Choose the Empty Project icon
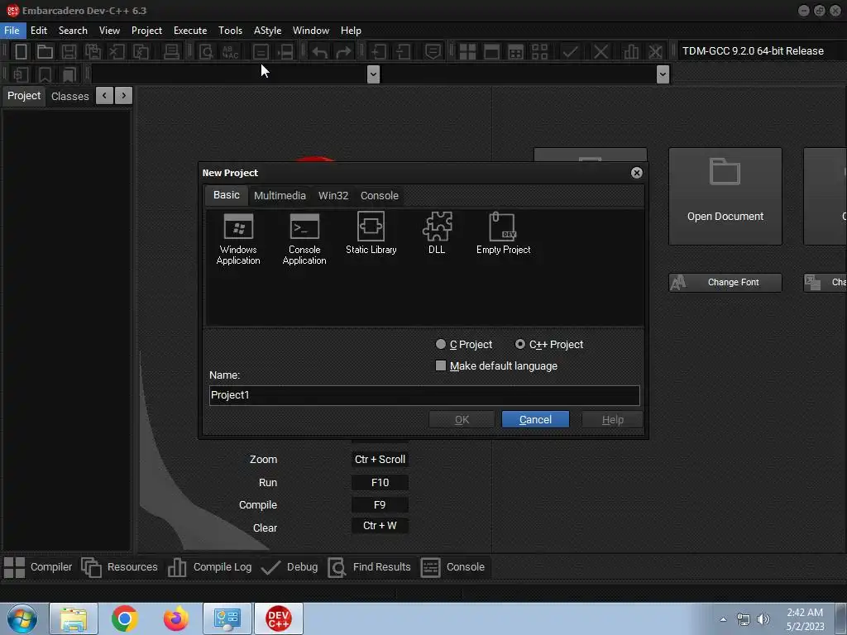This screenshot has height=635, width=847. [x=503, y=233]
